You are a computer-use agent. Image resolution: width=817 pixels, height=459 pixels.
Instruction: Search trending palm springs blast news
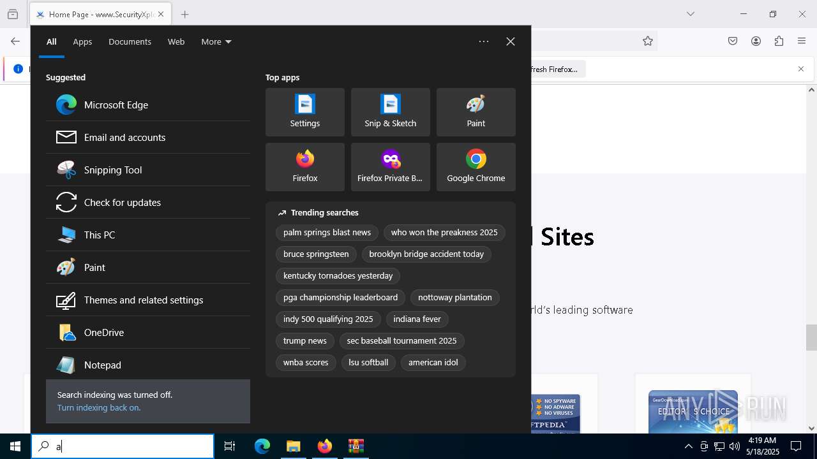tap(327, 233)
